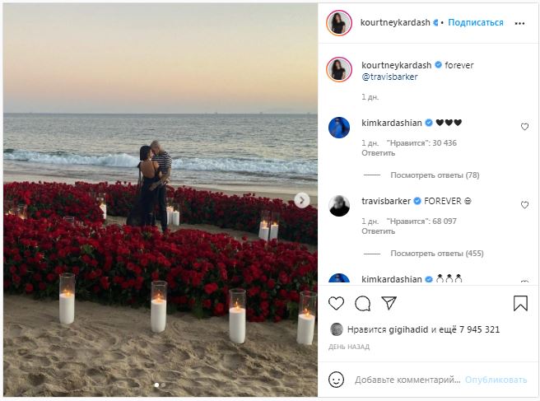Screen dimensions: 540x401
Task: Like the post with the heart icon
Action: (x=337, y=303)
